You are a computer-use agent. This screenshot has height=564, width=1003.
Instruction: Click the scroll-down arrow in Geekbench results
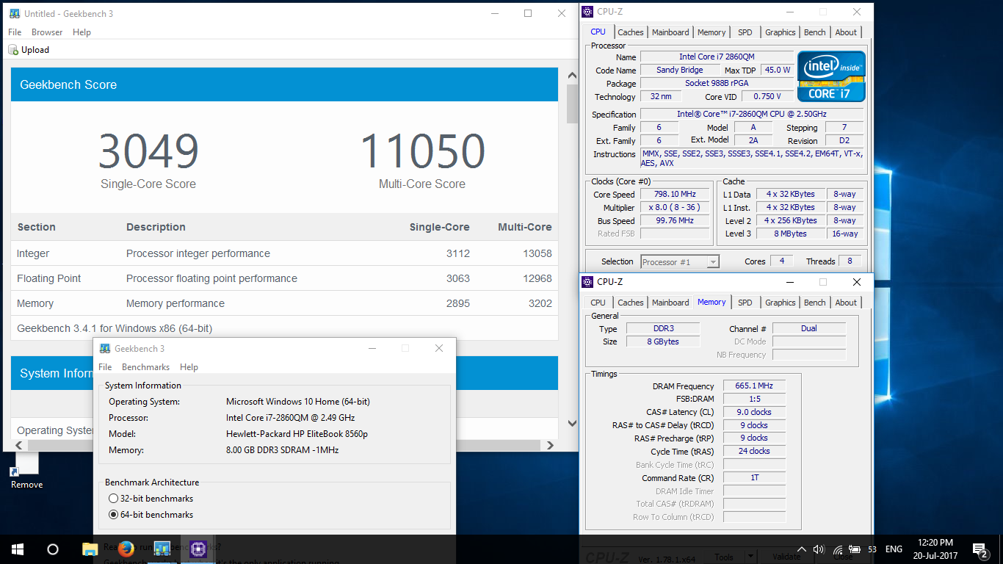(x=573, y=424)
